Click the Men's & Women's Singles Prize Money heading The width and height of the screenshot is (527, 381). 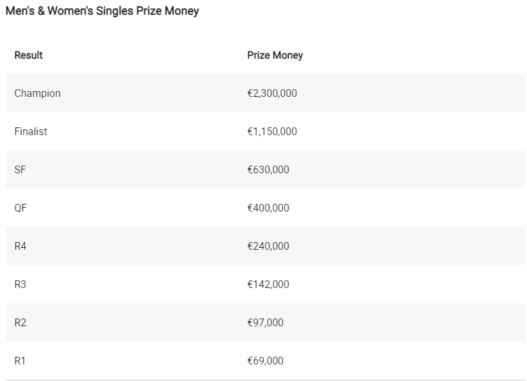[x=102, y=11]
